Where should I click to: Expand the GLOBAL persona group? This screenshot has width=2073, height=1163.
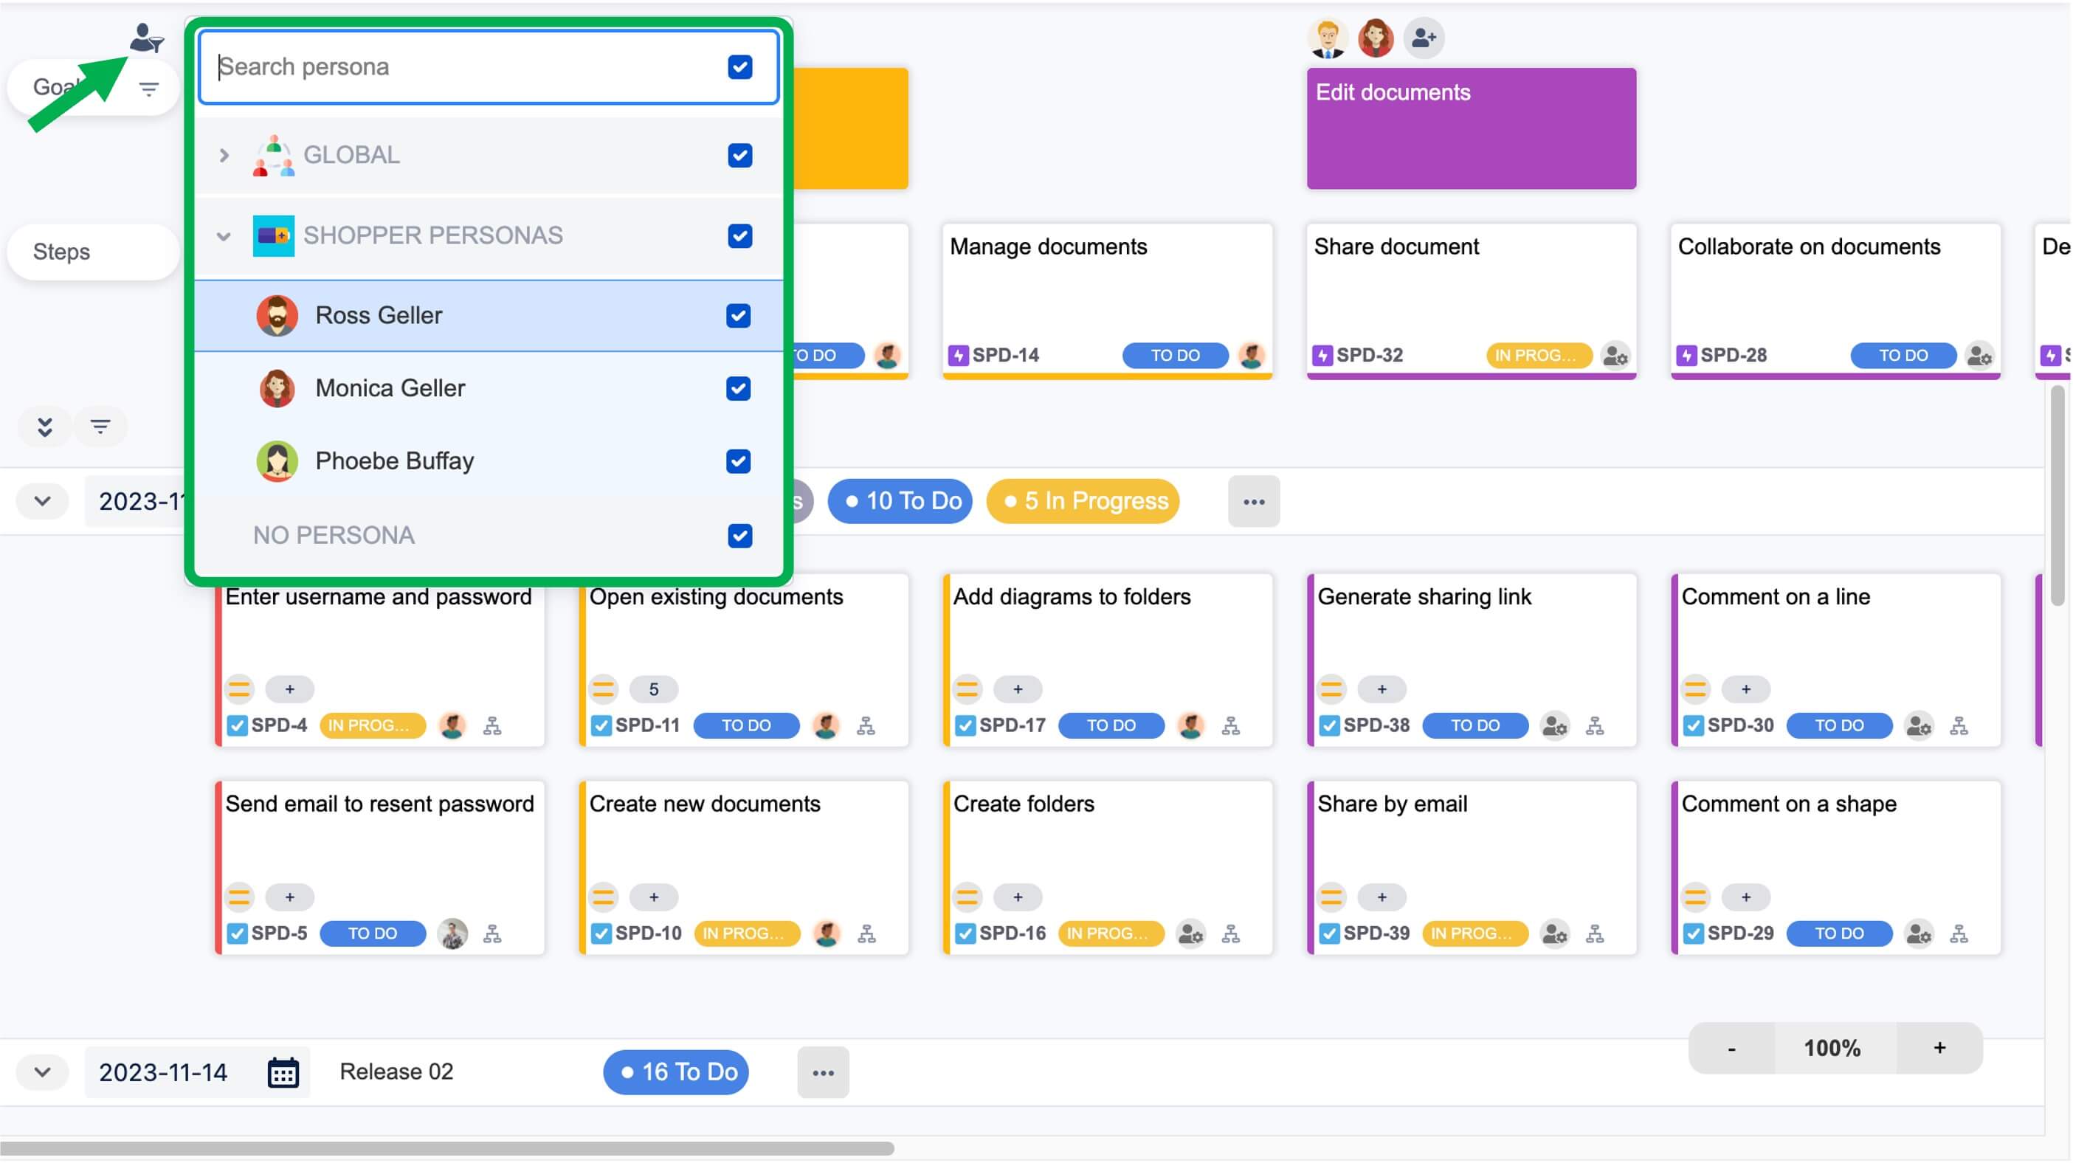(224, 155)
